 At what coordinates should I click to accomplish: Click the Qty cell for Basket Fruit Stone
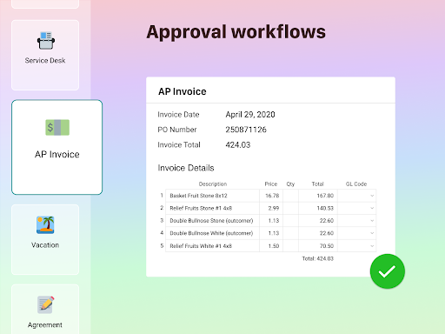click(290, 196)
